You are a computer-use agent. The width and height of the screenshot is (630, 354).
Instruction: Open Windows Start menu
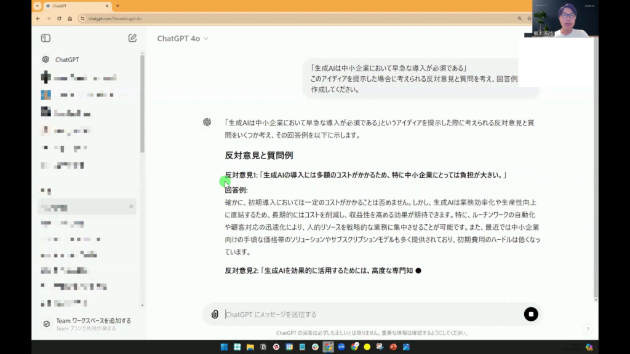224,347
